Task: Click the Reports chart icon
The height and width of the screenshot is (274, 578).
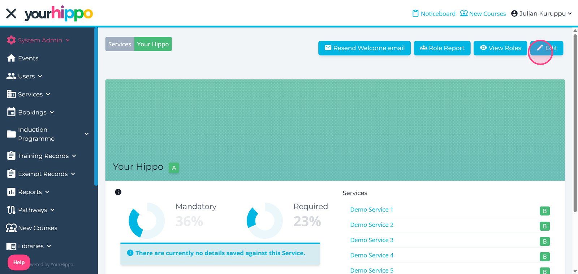Action: 11,192
